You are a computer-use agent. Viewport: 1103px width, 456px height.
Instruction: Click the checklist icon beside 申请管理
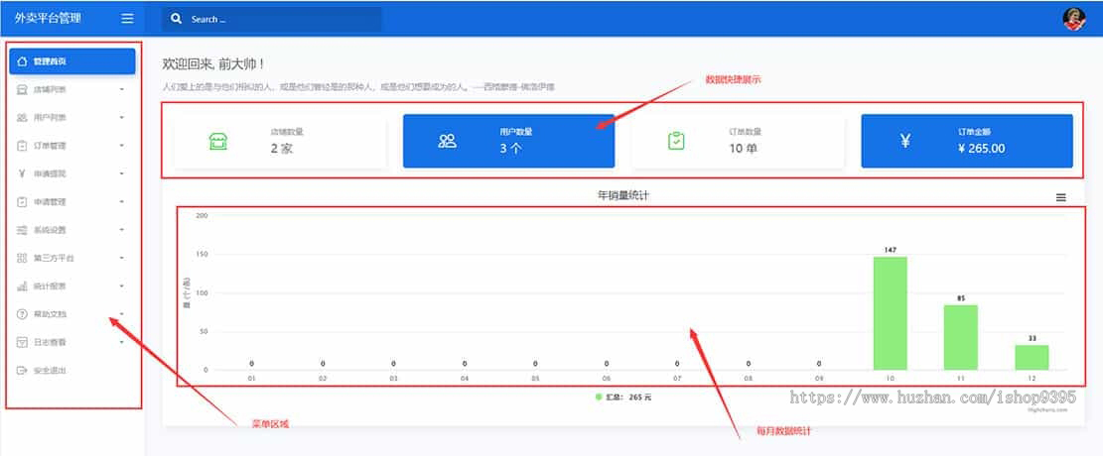22,201
